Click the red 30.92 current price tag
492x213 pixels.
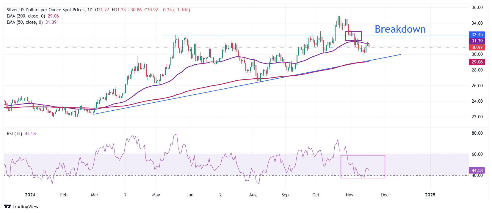[477, 47]
